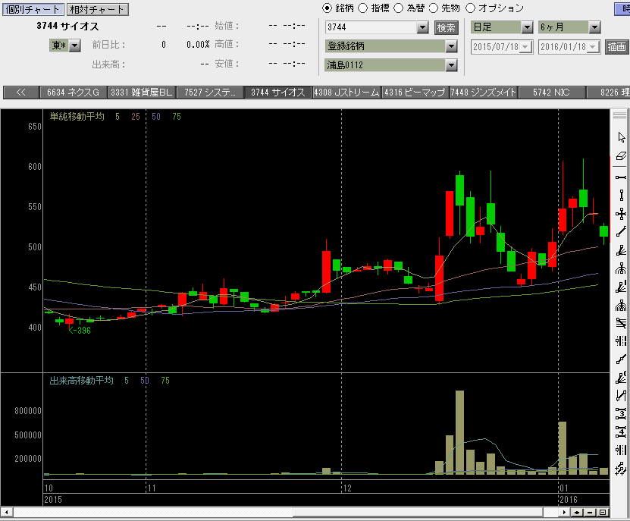Click the 01 month marker on time axis

[x=564, y=488]
